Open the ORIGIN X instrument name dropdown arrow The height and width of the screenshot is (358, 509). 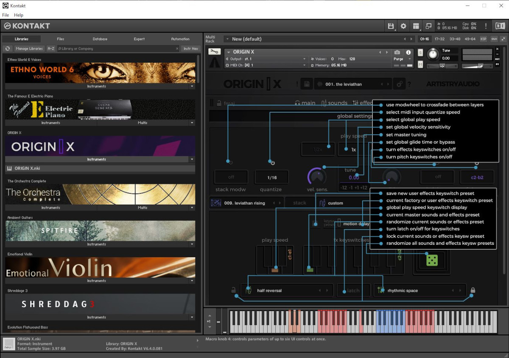[229, 52]
